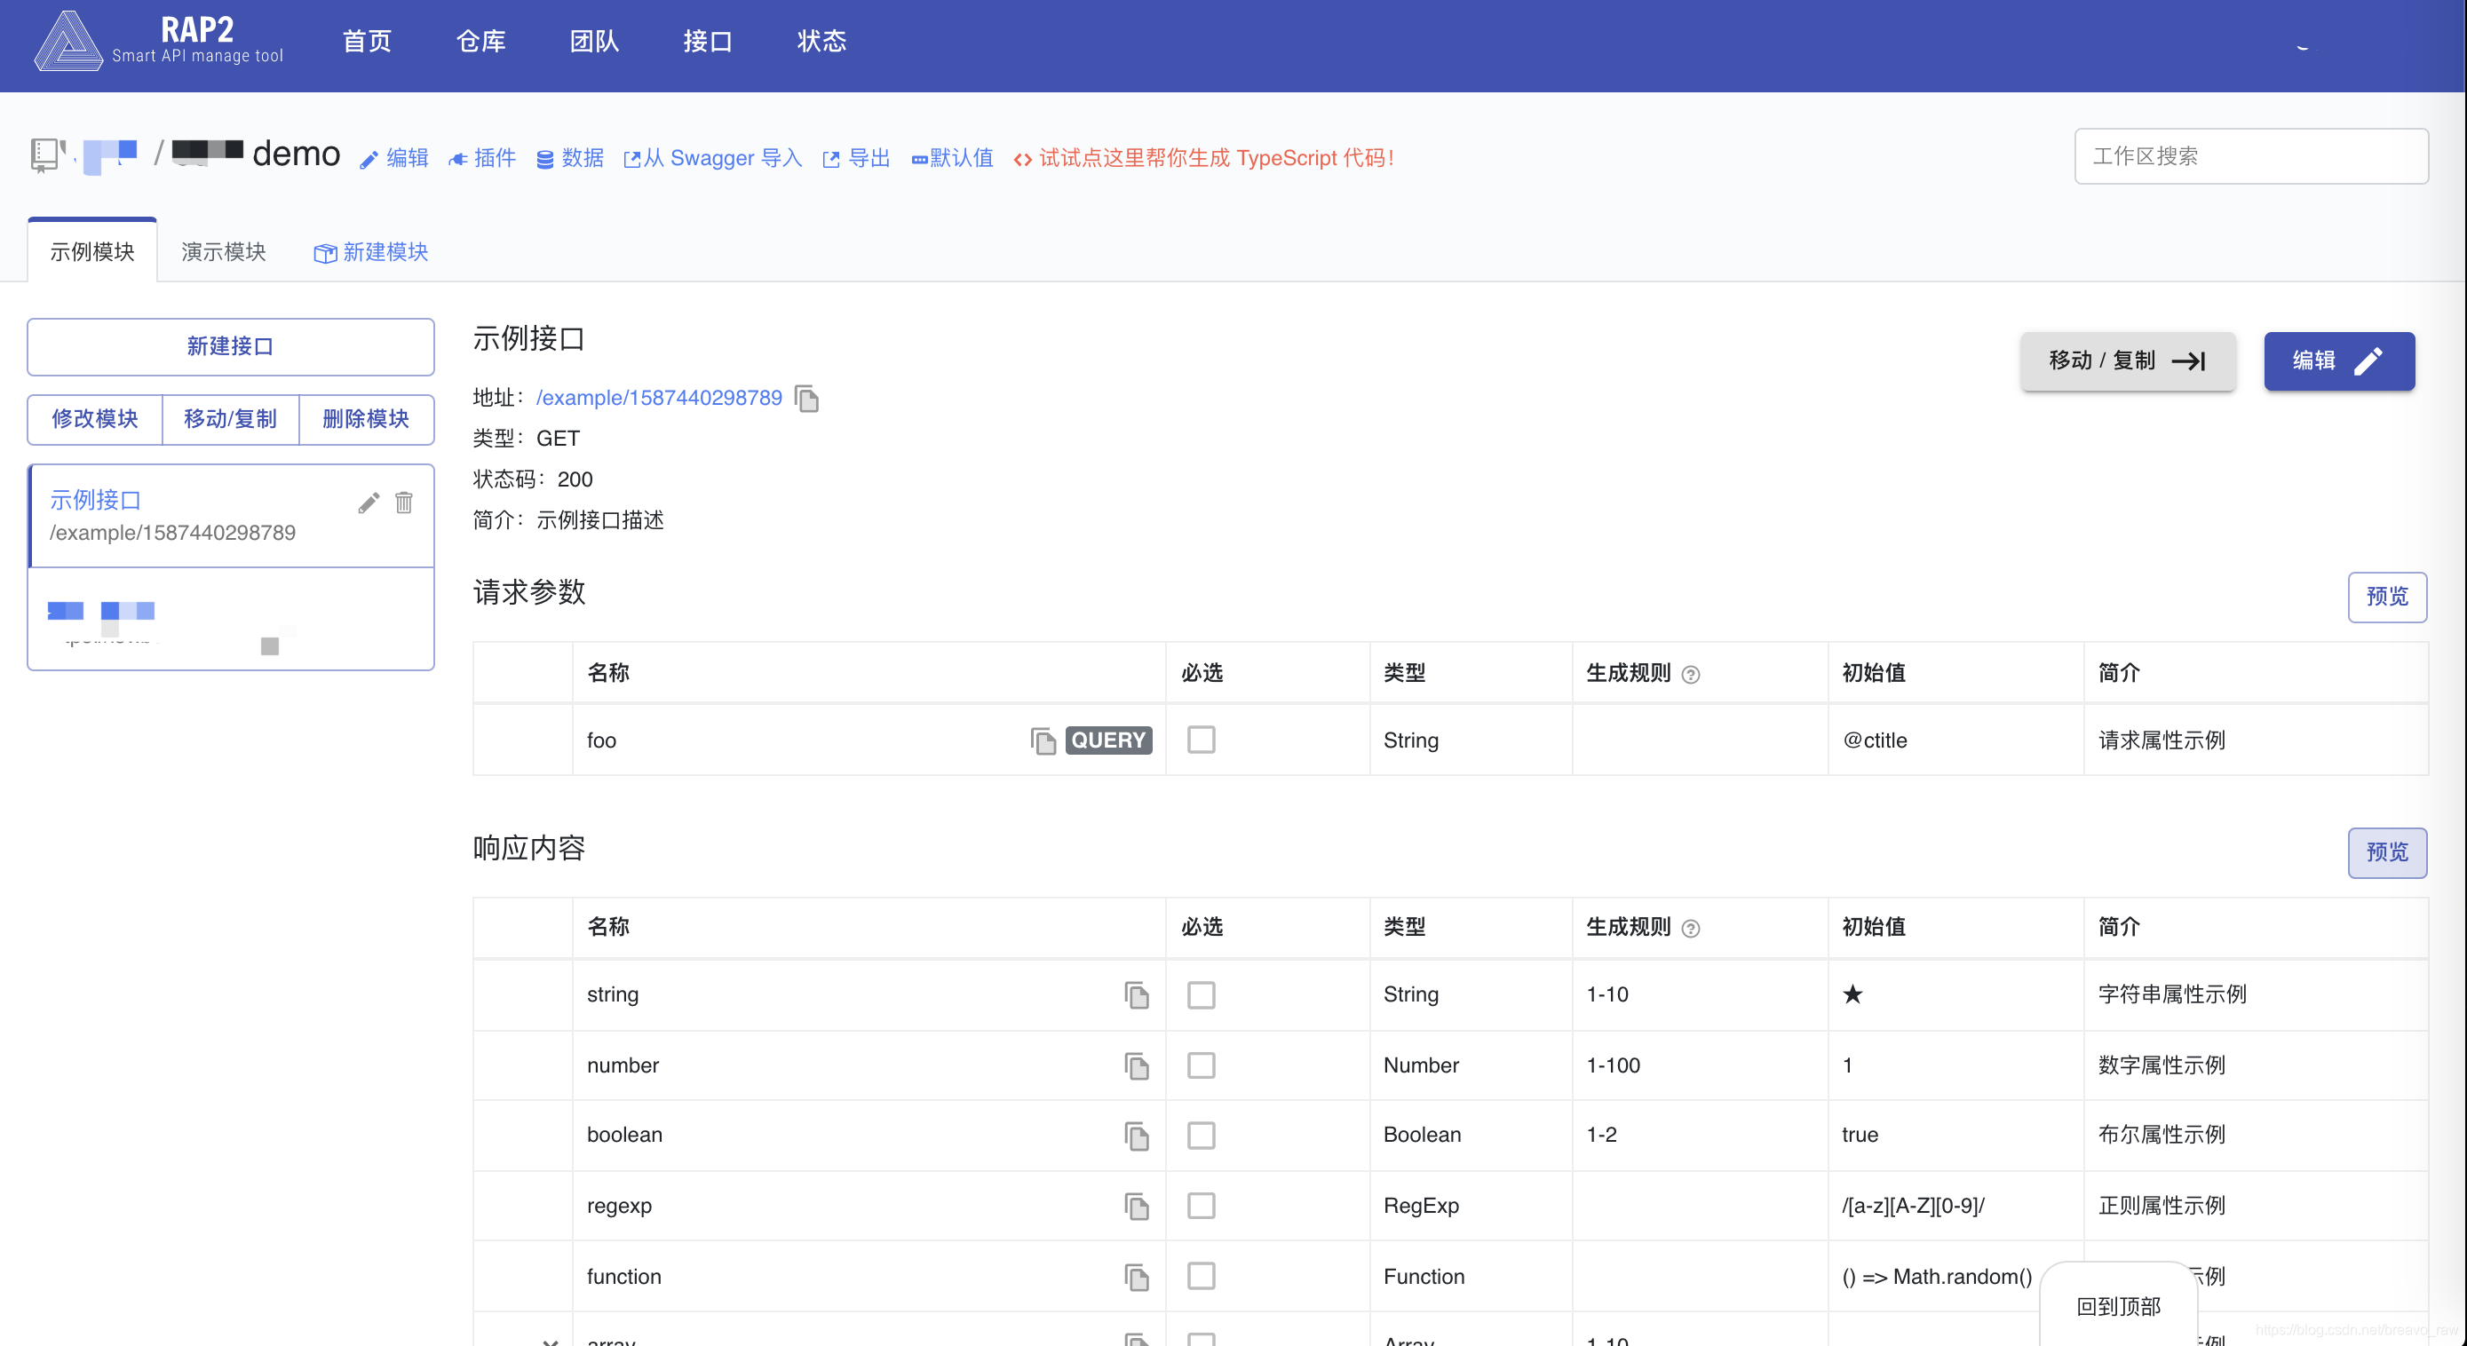Image resolution: width=2467 pixels, height=1346 pixels.
Task: Select the second blurred interface list item
Action: click(x=231, y=620)
